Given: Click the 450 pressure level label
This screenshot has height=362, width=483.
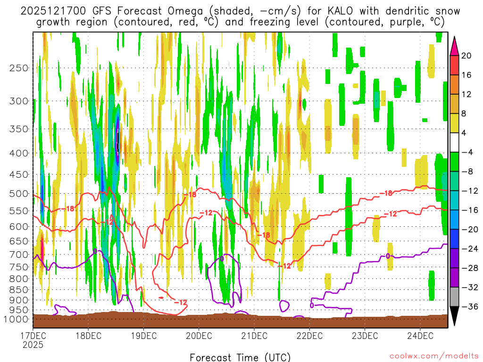Looking at the screenshot, I should click(19, 174).
